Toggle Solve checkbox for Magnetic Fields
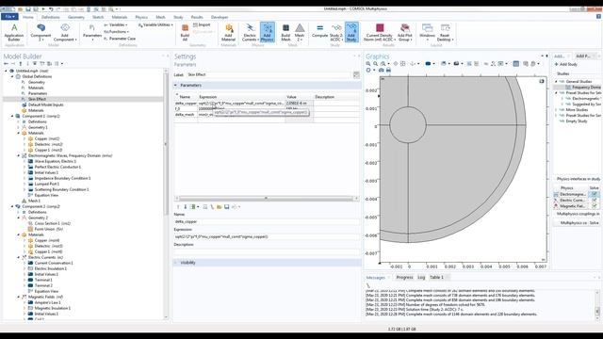The height and width of the screenshot is (339, 603). click(x=595, y=206)
